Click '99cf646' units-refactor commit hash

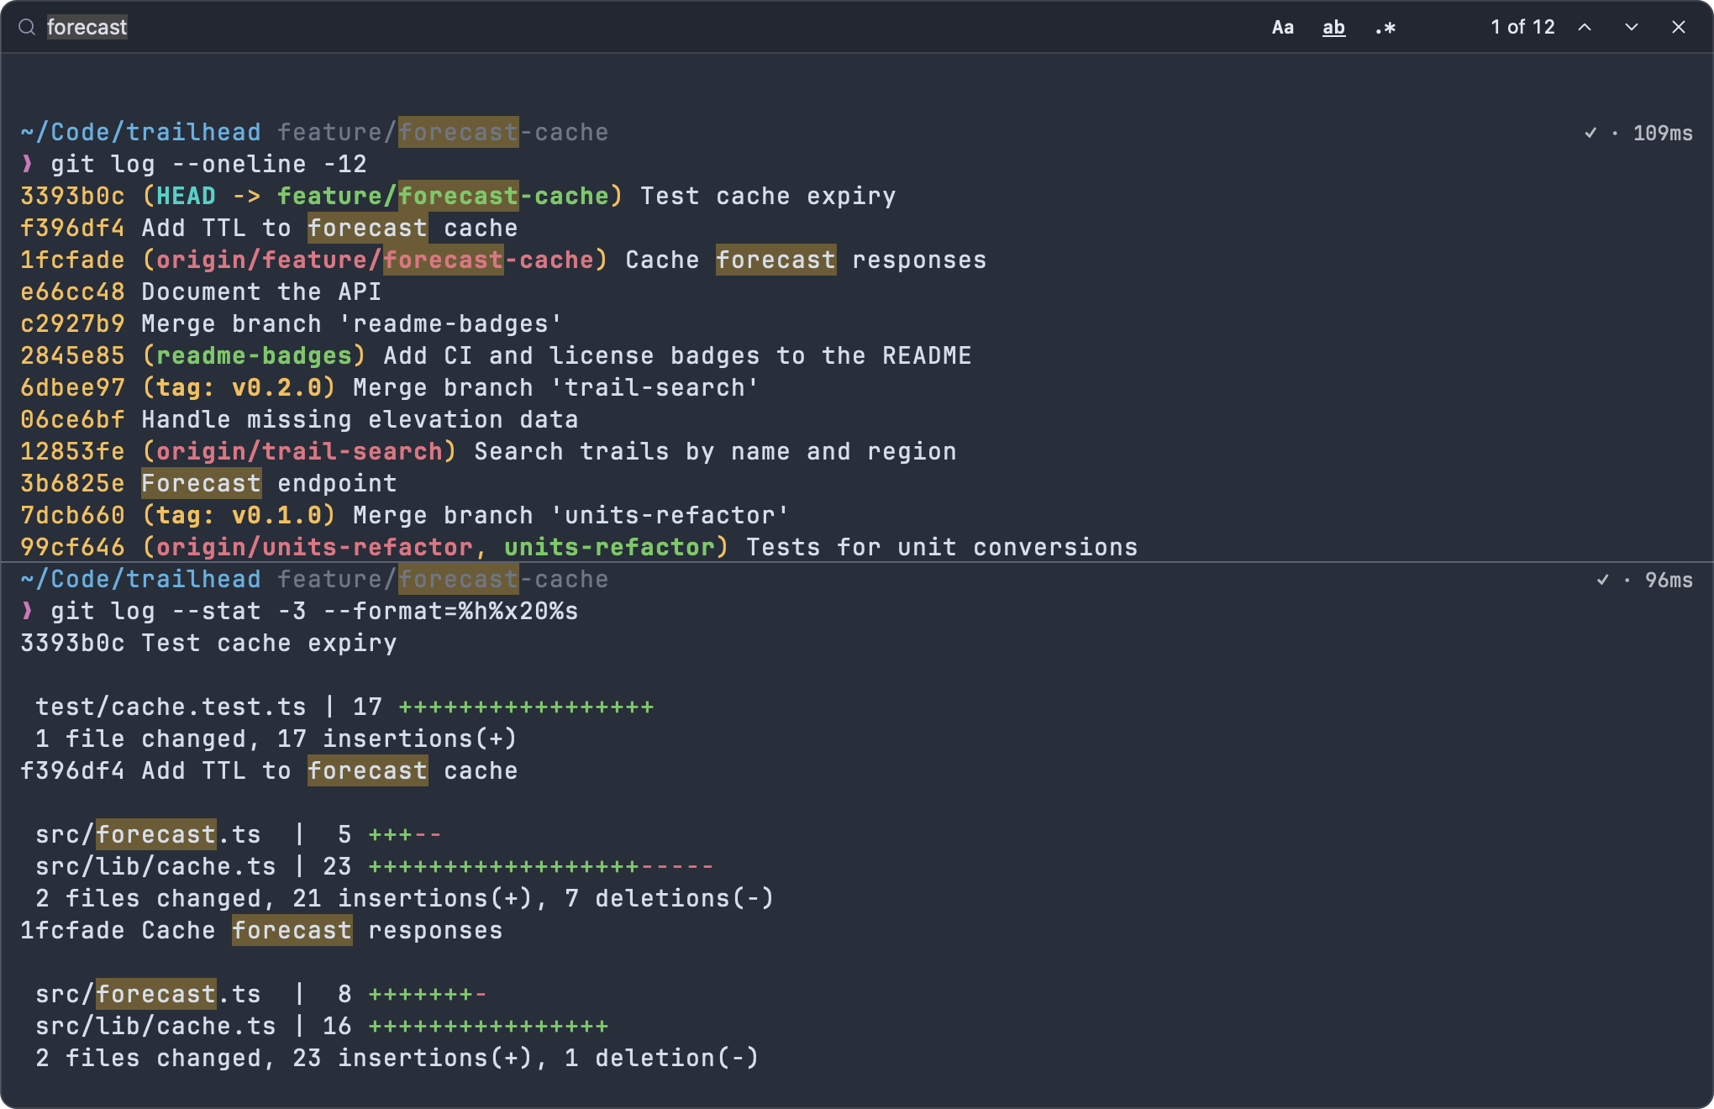click(72, 547)
